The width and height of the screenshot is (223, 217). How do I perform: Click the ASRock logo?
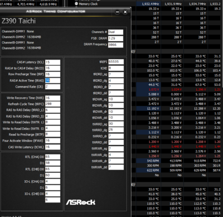coord(81,202)
